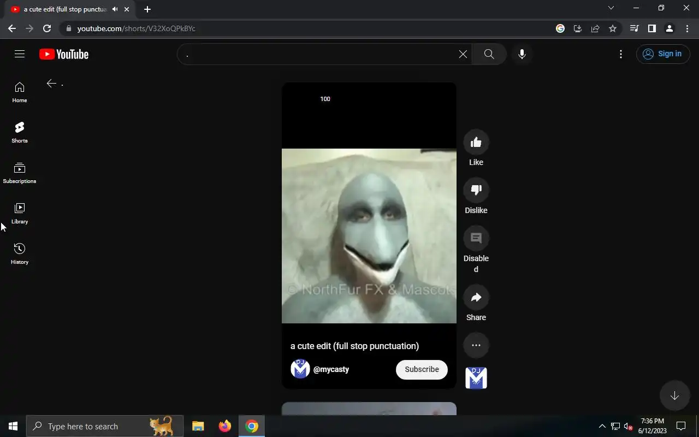
Task: Open the network icon in system tray
Action: (x=615, y=426)
